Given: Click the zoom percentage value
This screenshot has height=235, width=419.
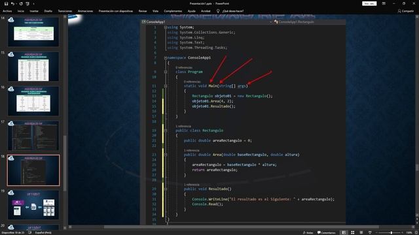Looking at the screenshot, I should 409,232.
